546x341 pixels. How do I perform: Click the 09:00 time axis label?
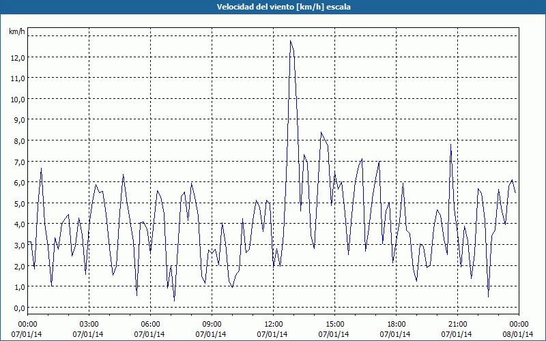tap(212, 325)
